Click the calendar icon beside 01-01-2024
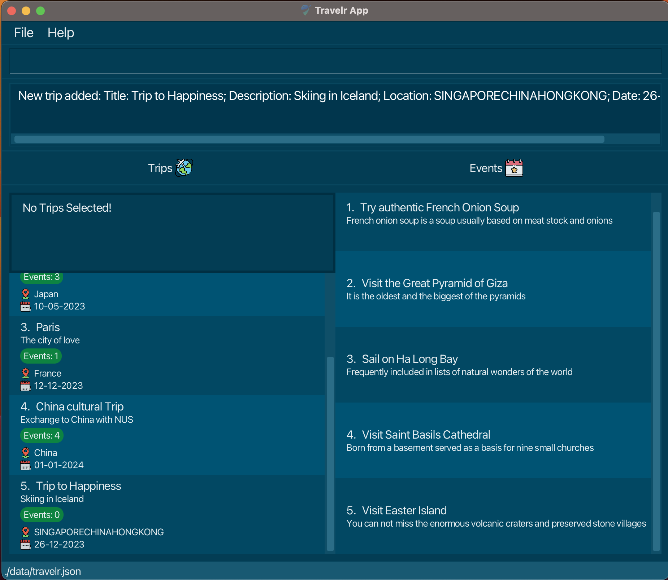Screen dimensions: 668x580 coord(25,465)
